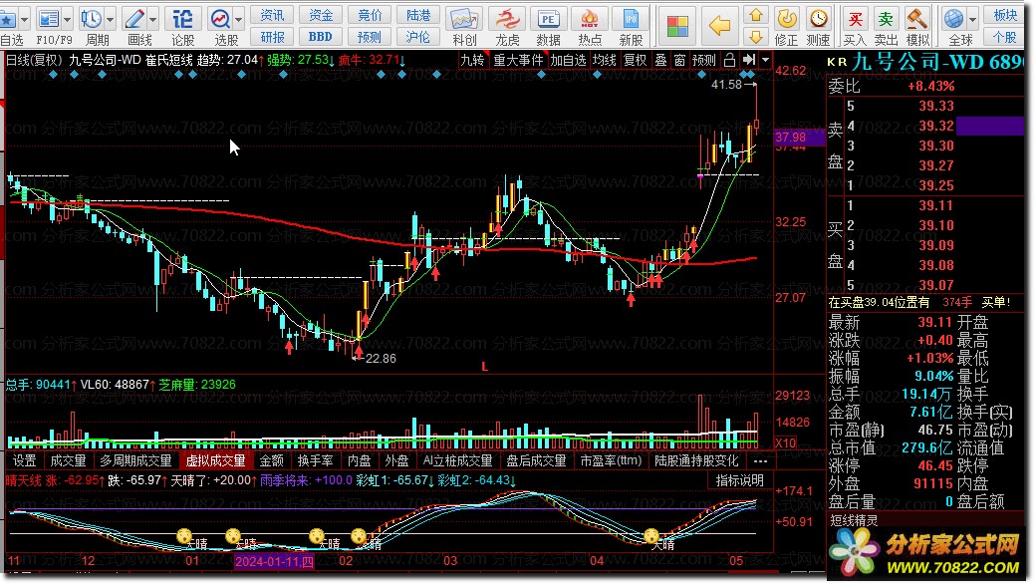Click the four-color window layout icon
This screenshot has width=1036, height=584.
pyautogui.click(x=677, y=27)
